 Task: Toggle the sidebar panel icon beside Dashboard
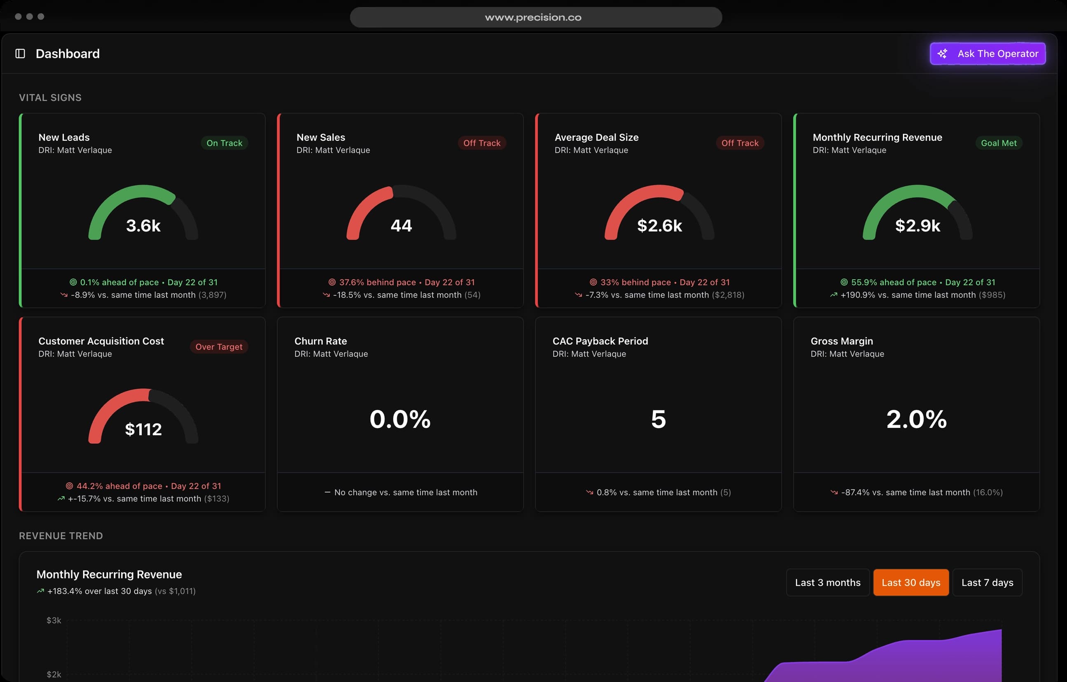pyautogui.click(x=20, y=53)
